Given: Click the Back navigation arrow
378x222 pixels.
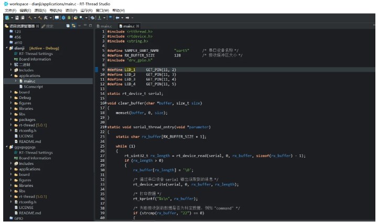Looking at the screenshot, I should pos(117,18).
